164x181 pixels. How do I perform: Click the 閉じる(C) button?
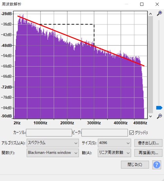[135, 165]
